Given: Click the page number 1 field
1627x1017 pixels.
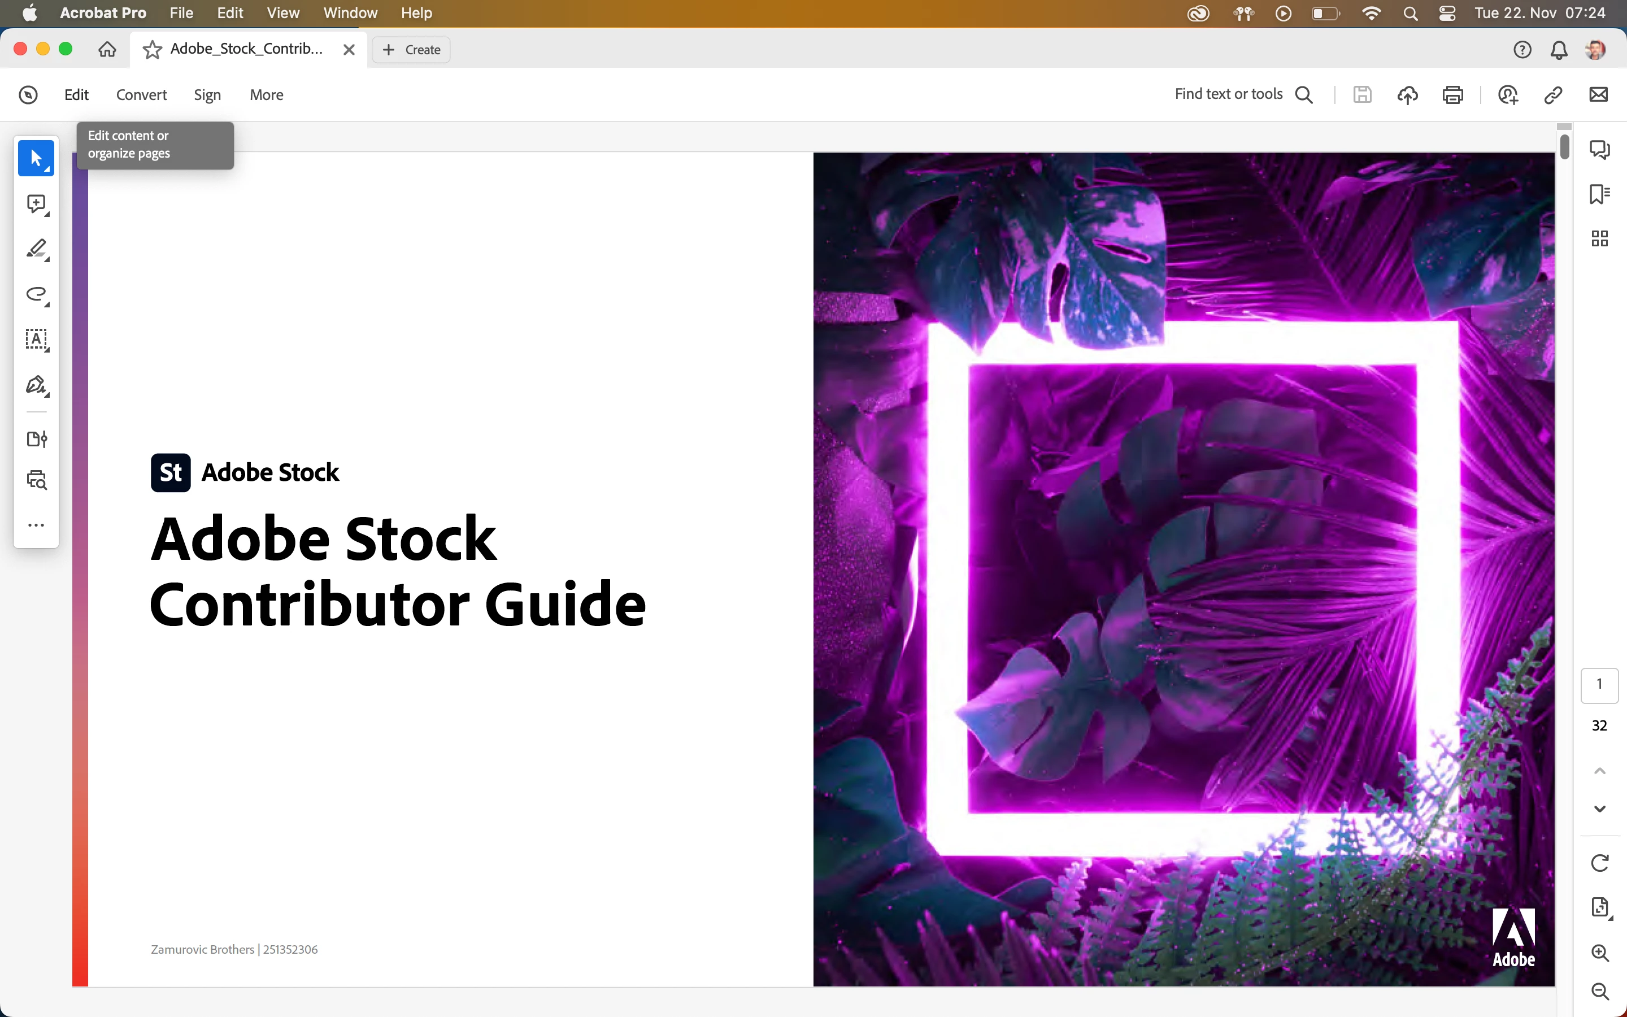Looking at the screenshot, I should coord(1599,685).
